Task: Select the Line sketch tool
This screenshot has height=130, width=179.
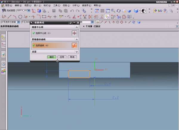Action: (10, 16)
